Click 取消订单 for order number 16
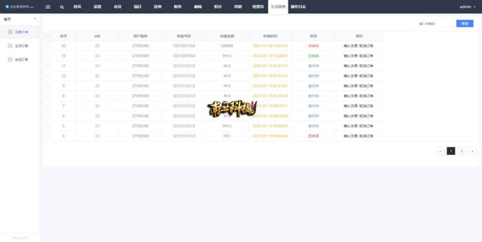Viewport: 482px width, 242px height. click(366, 56)
